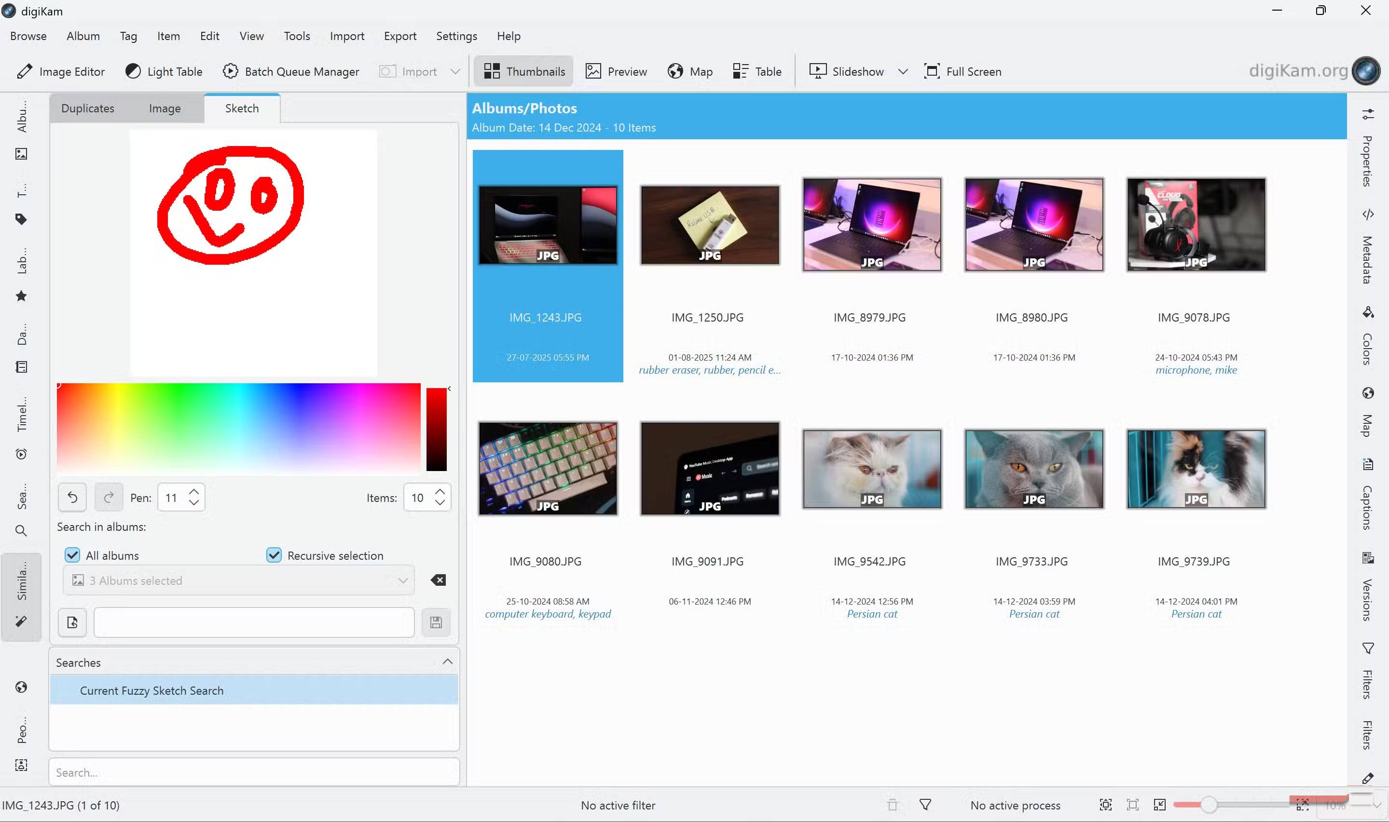Undo the last sketch stroke
The width and height of the screenshot is (1389, 822).
click(72, 497)
